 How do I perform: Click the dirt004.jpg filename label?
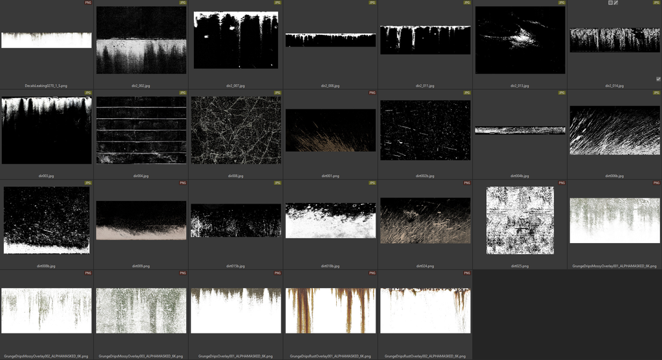(141, 176)
